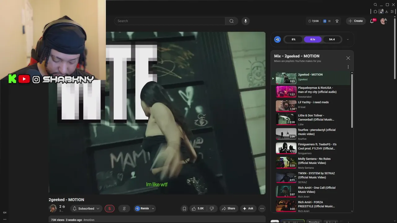Play 'Rich Amiri - FORZA FREESTYLE'
The width and height of the screenshot is (397, 223).
pos(311,206)
